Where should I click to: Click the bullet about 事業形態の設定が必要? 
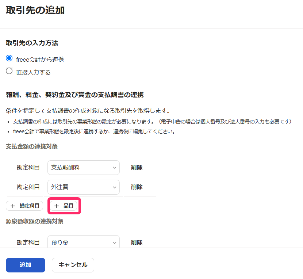(x=152, y=122)
